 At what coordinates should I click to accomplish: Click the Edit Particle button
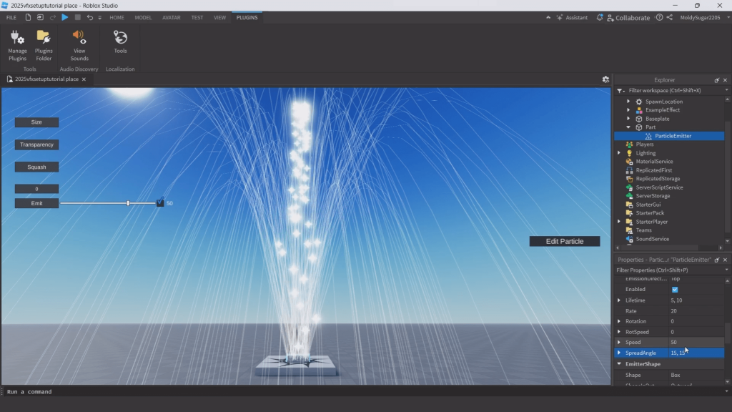[565, 242]
